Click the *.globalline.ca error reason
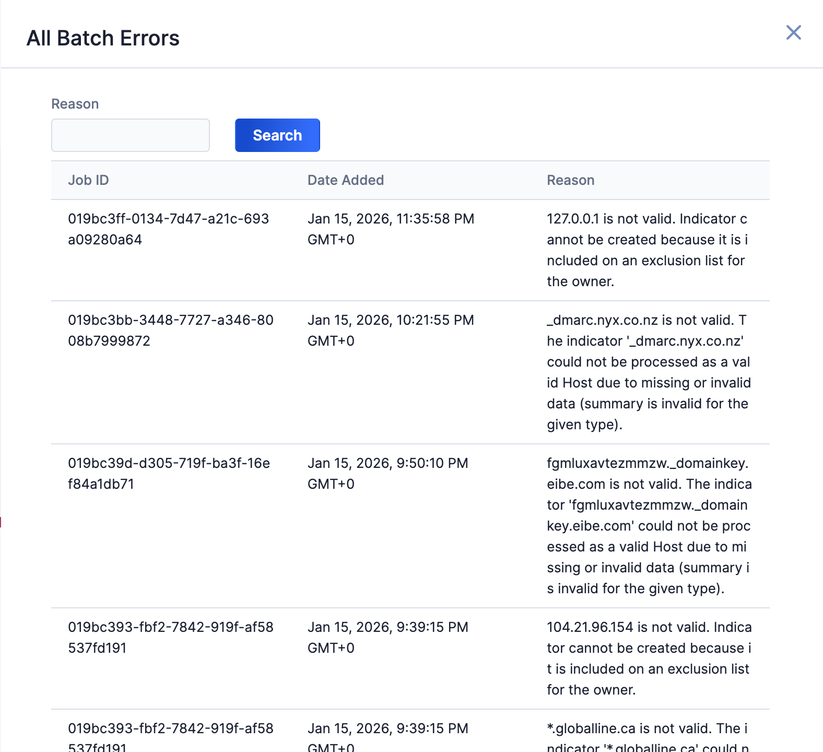Screen dimensions: 823x752 (648, 736)
